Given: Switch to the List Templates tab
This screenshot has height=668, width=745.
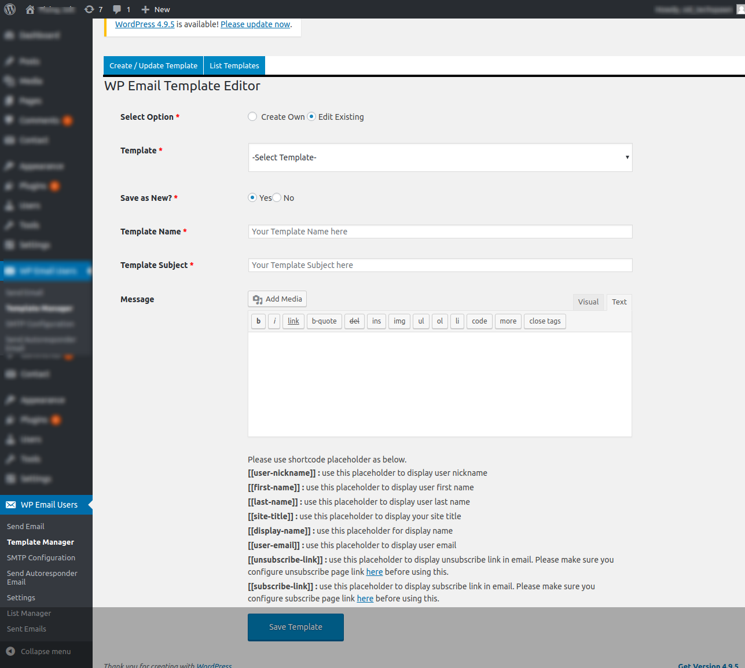Looking at the screenshot, I should pos(234,66).
